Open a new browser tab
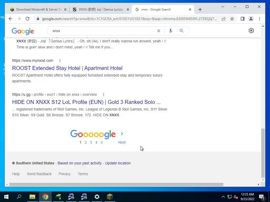The width and height of the screenshot is (270, 202). tap(200, 9)
